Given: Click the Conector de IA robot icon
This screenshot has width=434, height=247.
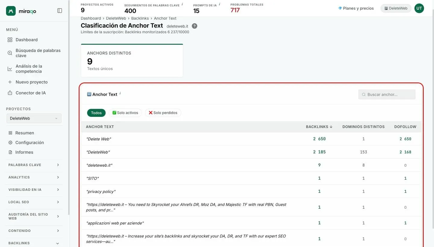Looking at the screenshot, I should [10, 93].
